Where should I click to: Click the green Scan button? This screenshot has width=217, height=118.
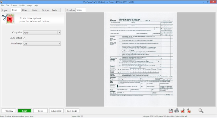pyautogui.click(x=25, y=111)
